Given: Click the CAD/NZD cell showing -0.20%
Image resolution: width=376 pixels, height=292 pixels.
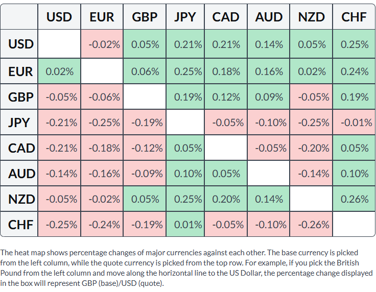Looking at the screenshot, I should [x=311, y=148].
